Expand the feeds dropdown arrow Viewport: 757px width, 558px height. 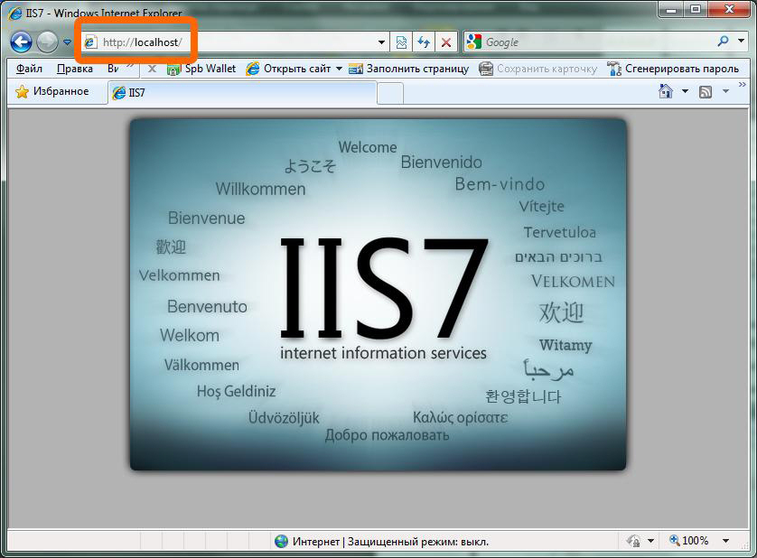coord(725,91)
